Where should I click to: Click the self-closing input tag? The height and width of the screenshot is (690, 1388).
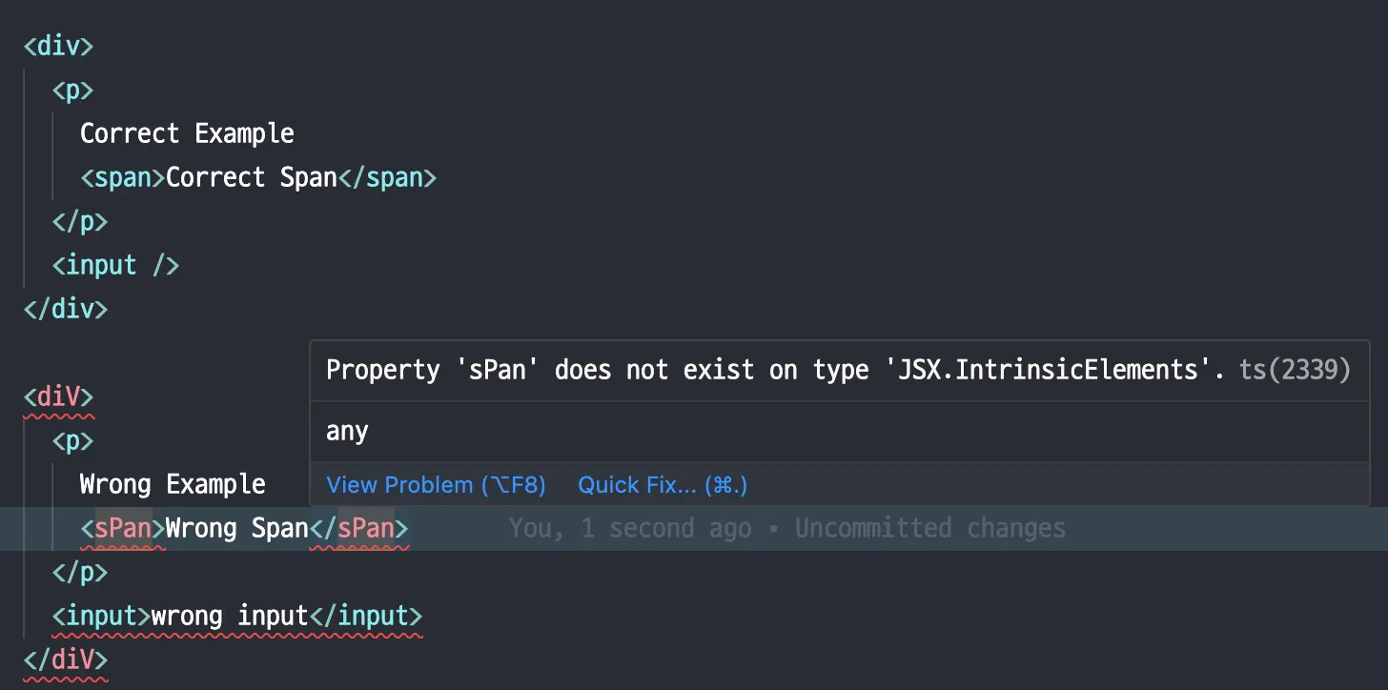[x=115, y=265]
